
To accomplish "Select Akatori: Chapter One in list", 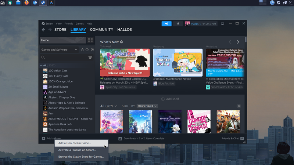I will pyautogui.click(x=61, y=98).
